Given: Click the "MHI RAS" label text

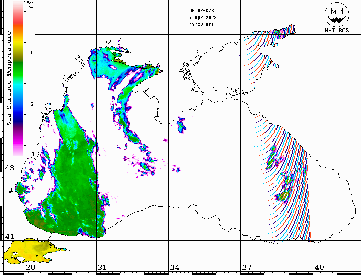Looking at the screenshot, I should [337, 30].
